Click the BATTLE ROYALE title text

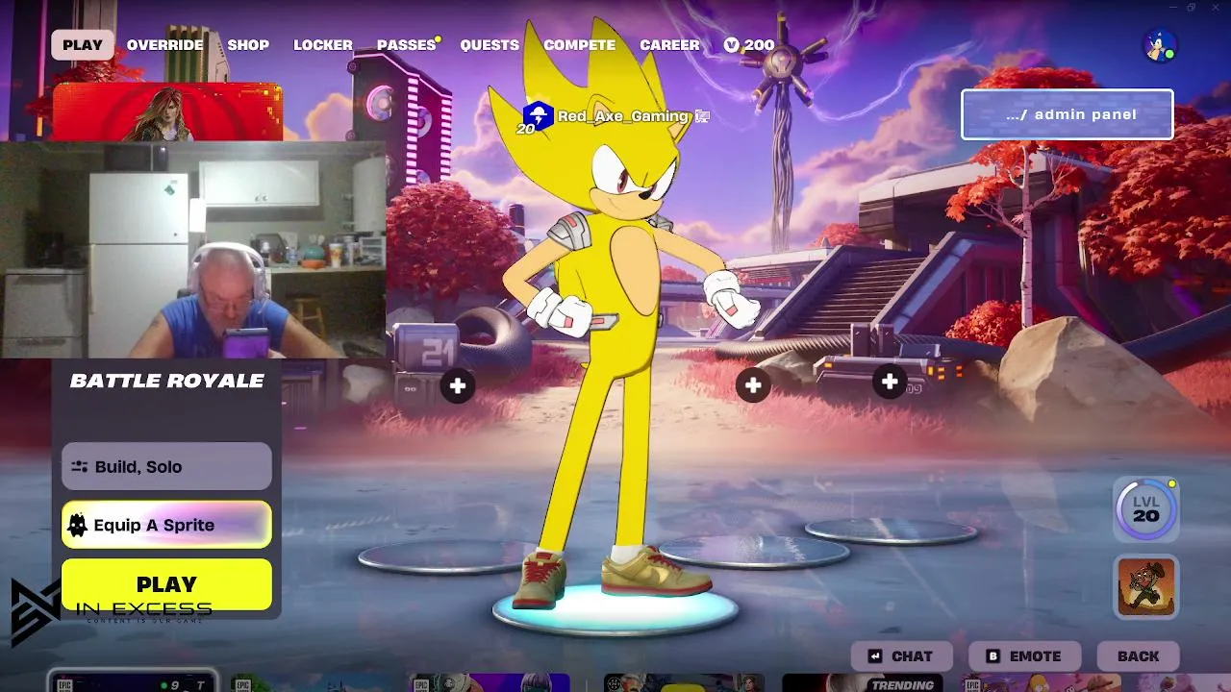166,381
